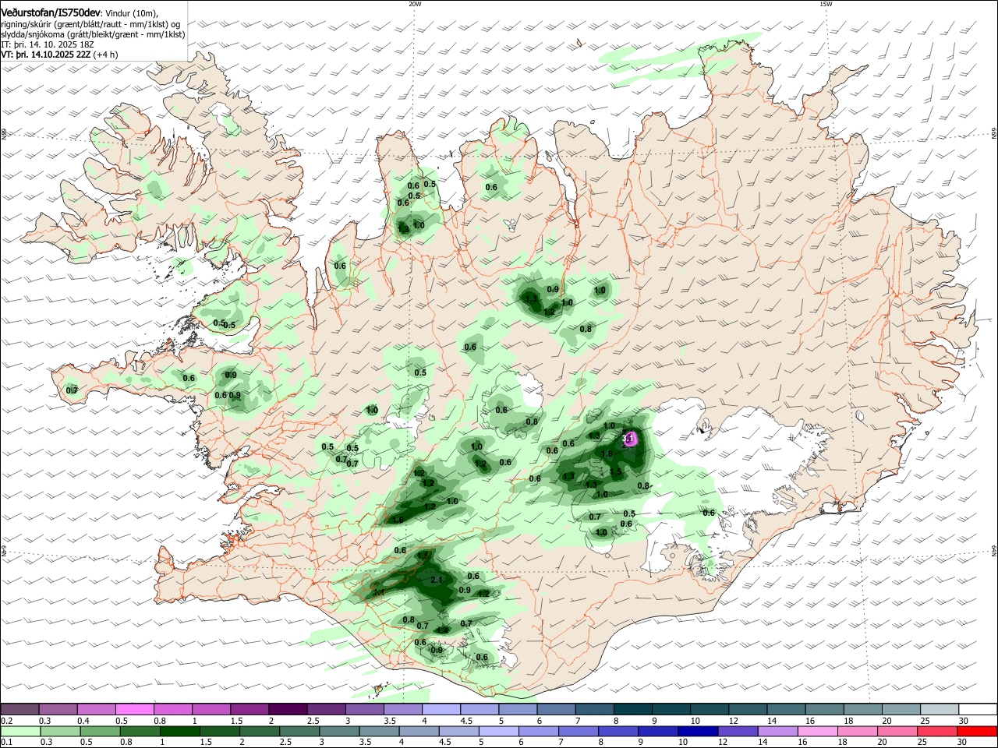The image size is (998, 748).
Task: Click the 0.1 label in the rain legend
Action: point(5,743)
